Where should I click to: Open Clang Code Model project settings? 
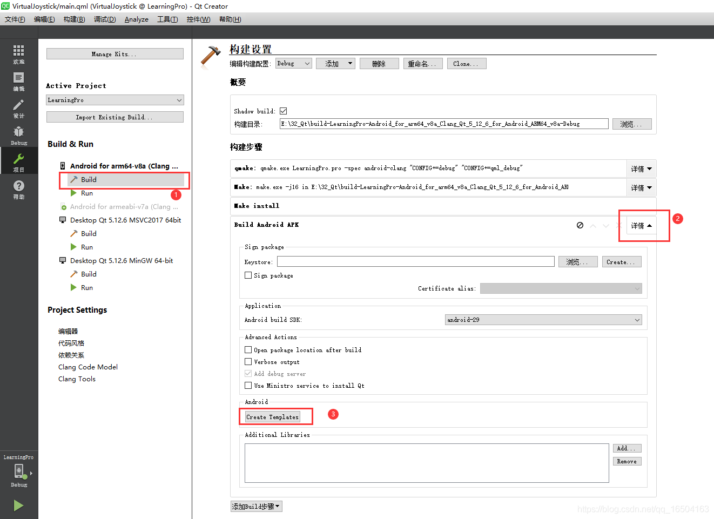click(88, 367)
